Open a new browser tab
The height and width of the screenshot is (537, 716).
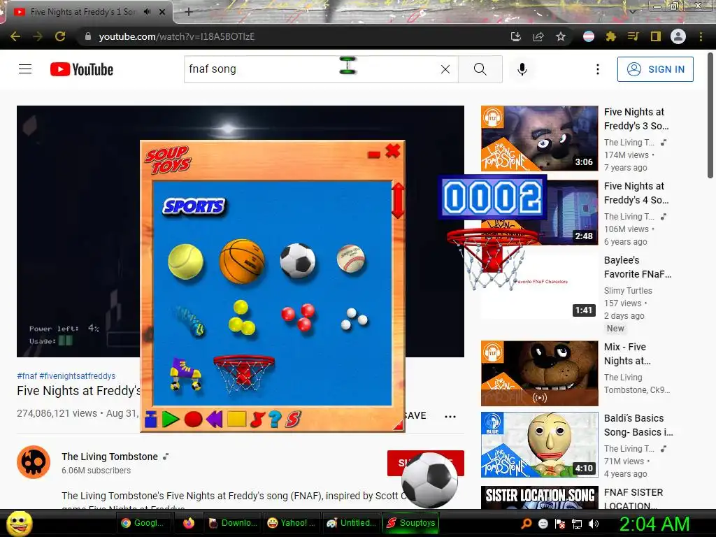(x=189, y=12)
